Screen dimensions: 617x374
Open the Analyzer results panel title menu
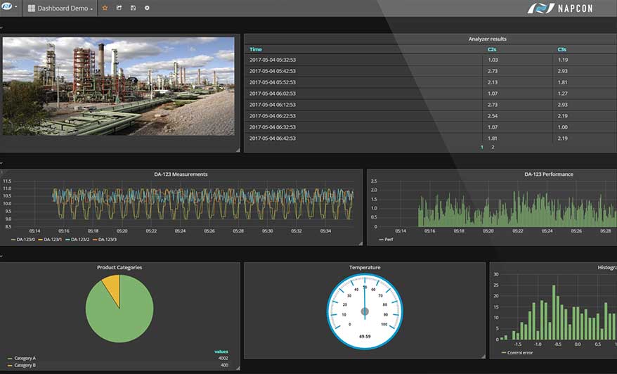coord(487,39)
